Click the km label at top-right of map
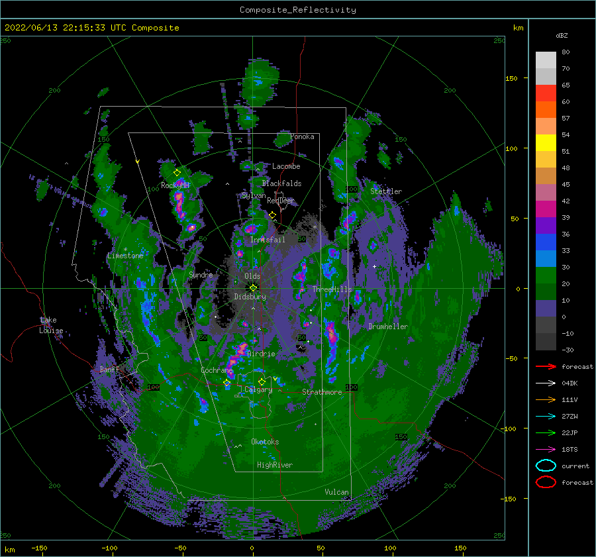 pos(518,28)
